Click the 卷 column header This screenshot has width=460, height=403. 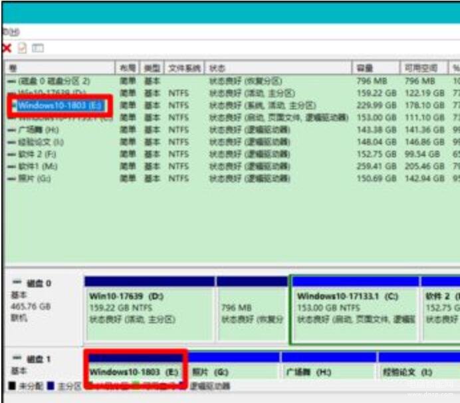[60, 68]
